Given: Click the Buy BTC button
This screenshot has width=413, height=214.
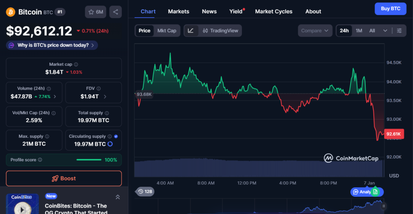Looking at the screenshot, I should (x=390, y=8).
